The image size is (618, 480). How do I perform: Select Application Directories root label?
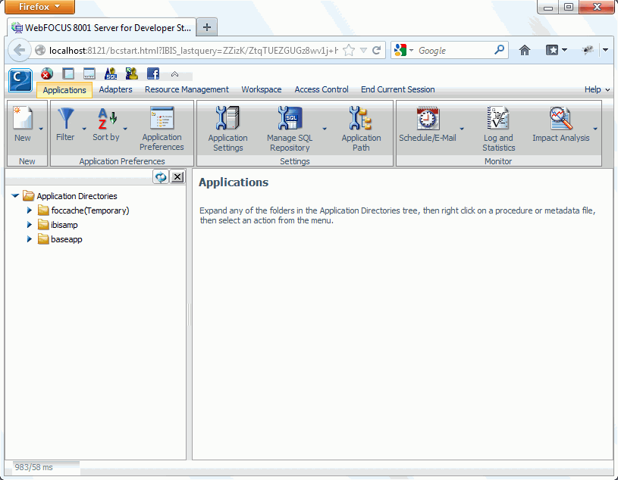[77, 196]
